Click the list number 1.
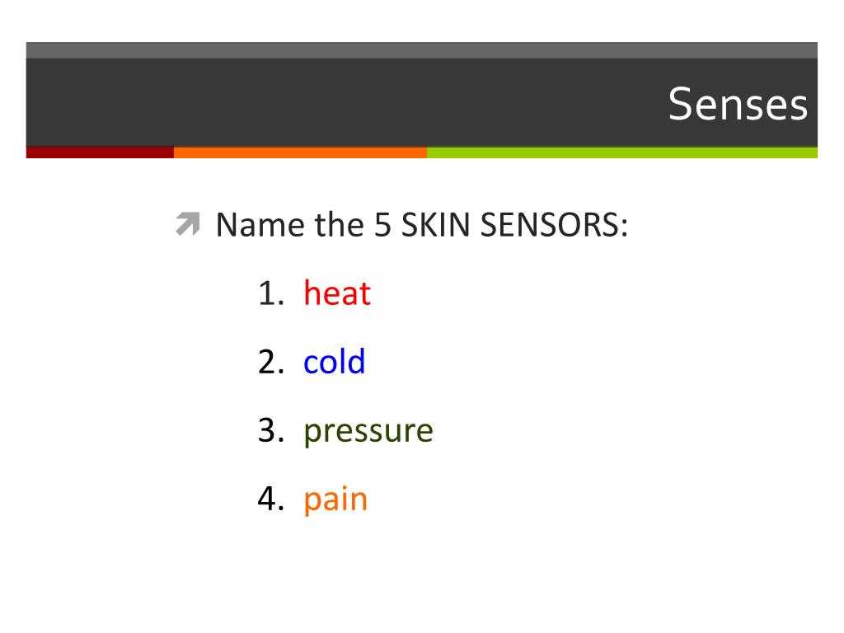The image size is (844, 633). pos(271,293)
